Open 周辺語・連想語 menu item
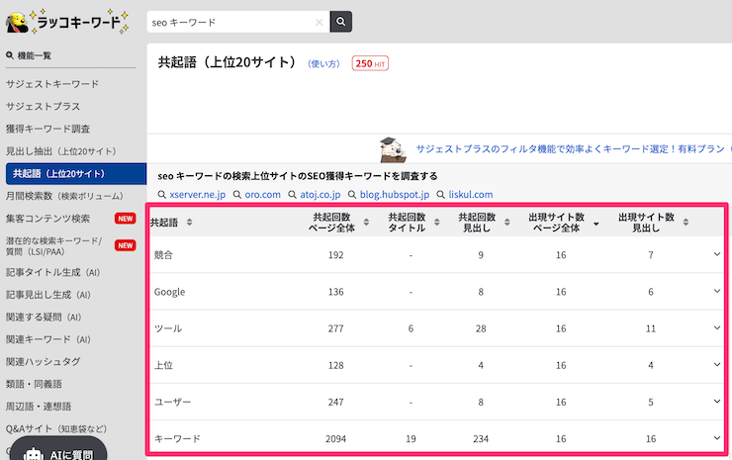 click(x=39, y=407)
